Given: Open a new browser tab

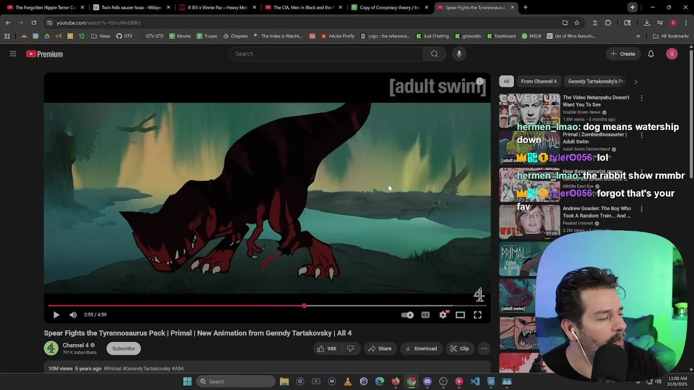Looking at the screenshot, I should 525,8.
